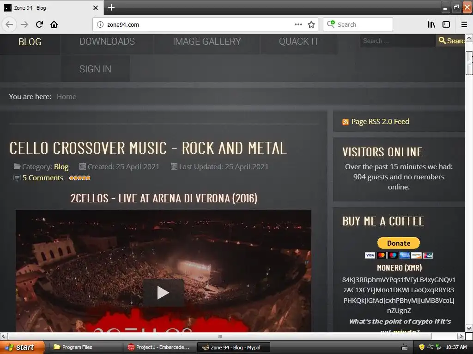Click the network connection tray icon
Screen dimensions: 473x354
click(430, 347)
